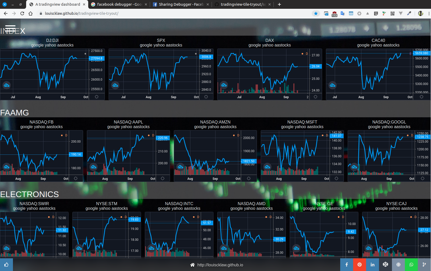Viewport: 431px width, 271px height.
Task: Click the browser address bar URL
Action: coord(81,13)
